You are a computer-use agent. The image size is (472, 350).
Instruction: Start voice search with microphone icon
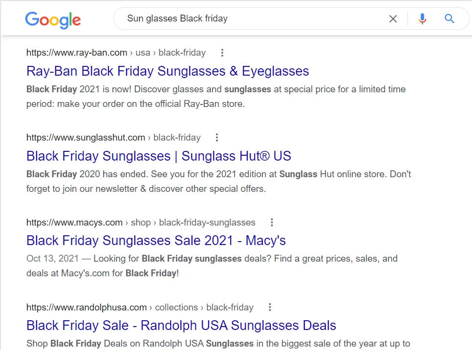(x=422, y=19)
